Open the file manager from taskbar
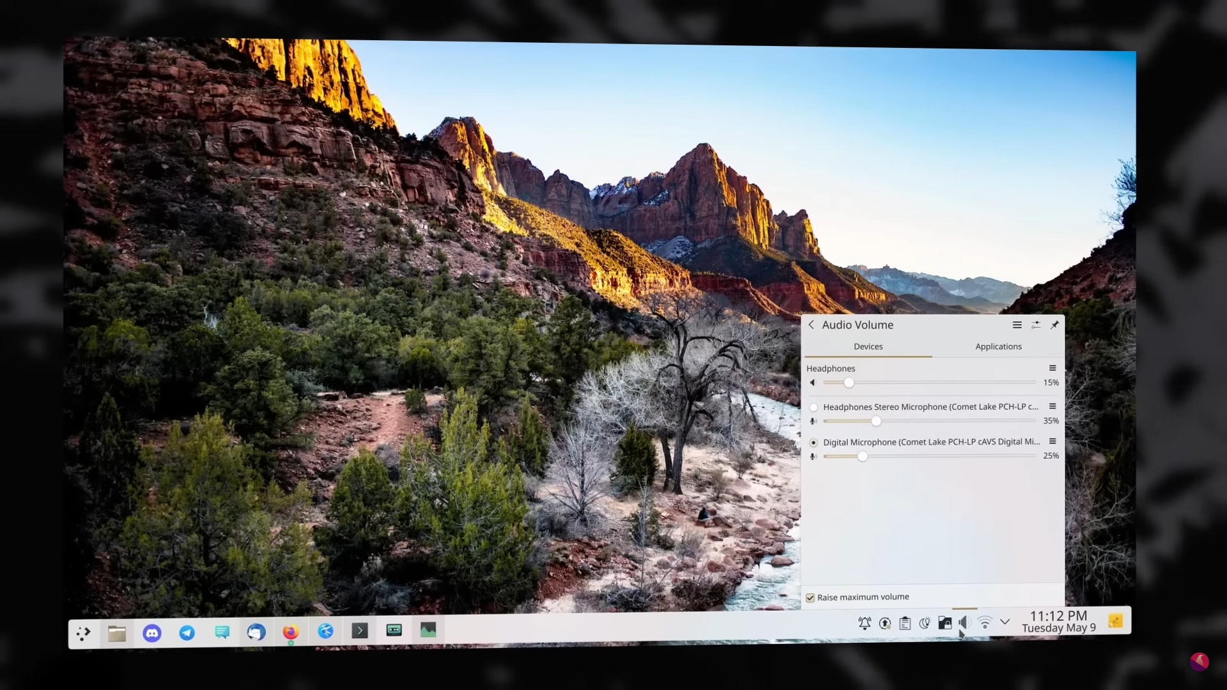The height and width of the screenshot is (690, 1227). coord(117,633)
